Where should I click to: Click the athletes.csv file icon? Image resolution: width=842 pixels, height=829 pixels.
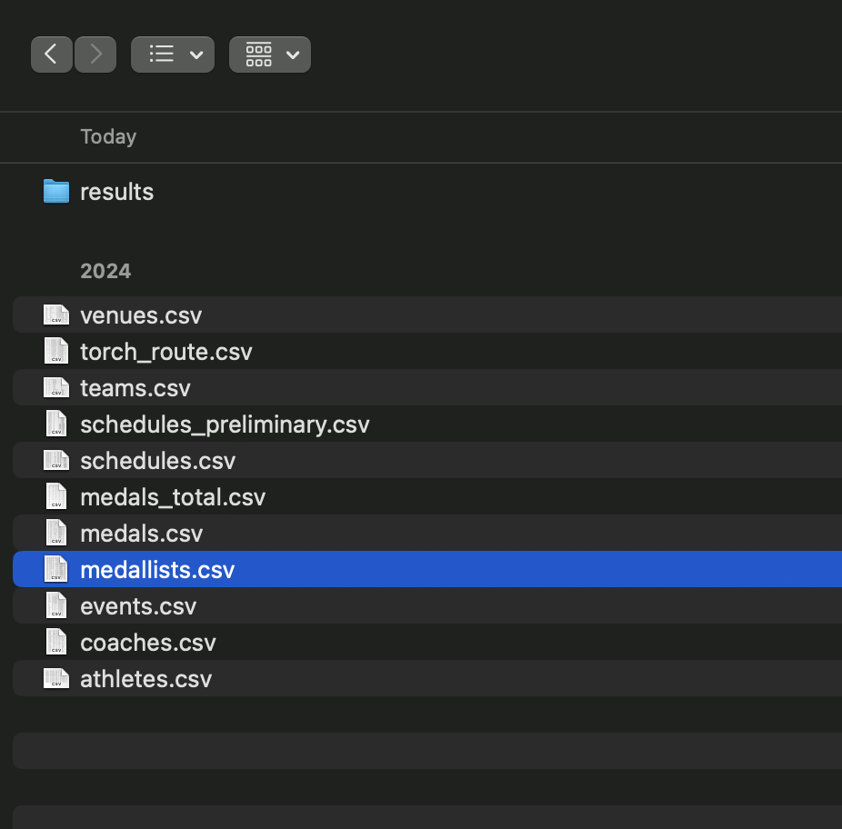(55, 678)
